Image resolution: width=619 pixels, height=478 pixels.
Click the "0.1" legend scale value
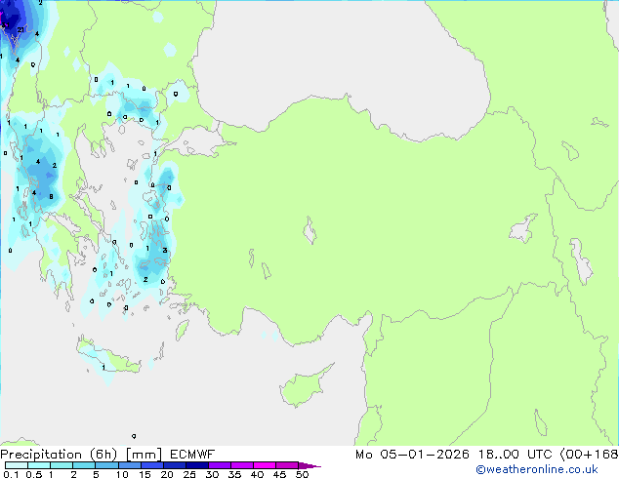[11, 474]
